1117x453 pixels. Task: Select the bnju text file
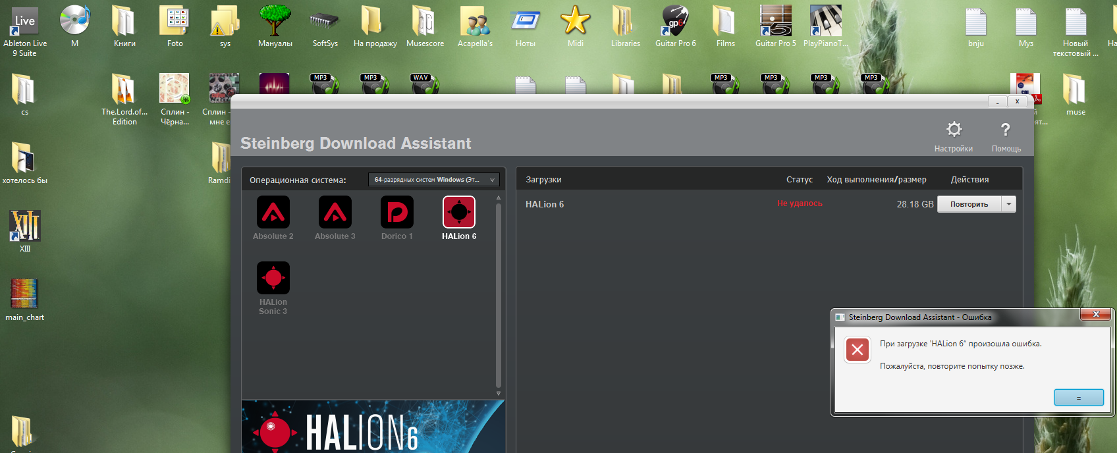click(975, 26)
